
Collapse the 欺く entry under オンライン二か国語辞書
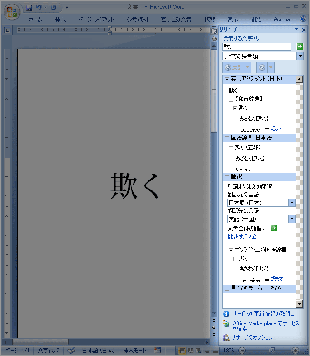tap(235, 259)
